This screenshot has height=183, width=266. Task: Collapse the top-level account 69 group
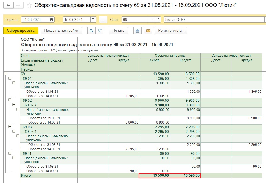point(5,74)
